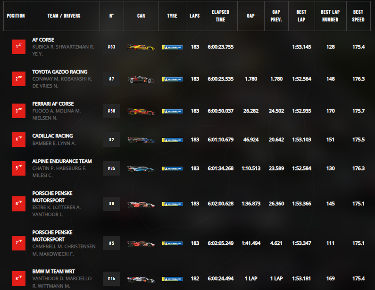The height and width of the screenshot is (290, 375).
Task: Click Michelin tyre logo in Toyota row
Action: coord(172,79)
